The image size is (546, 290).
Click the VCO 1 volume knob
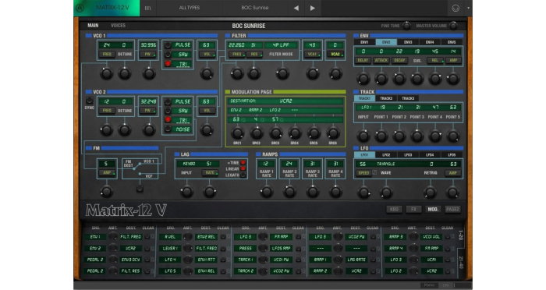pyautogui.click(x=207, y=73)
